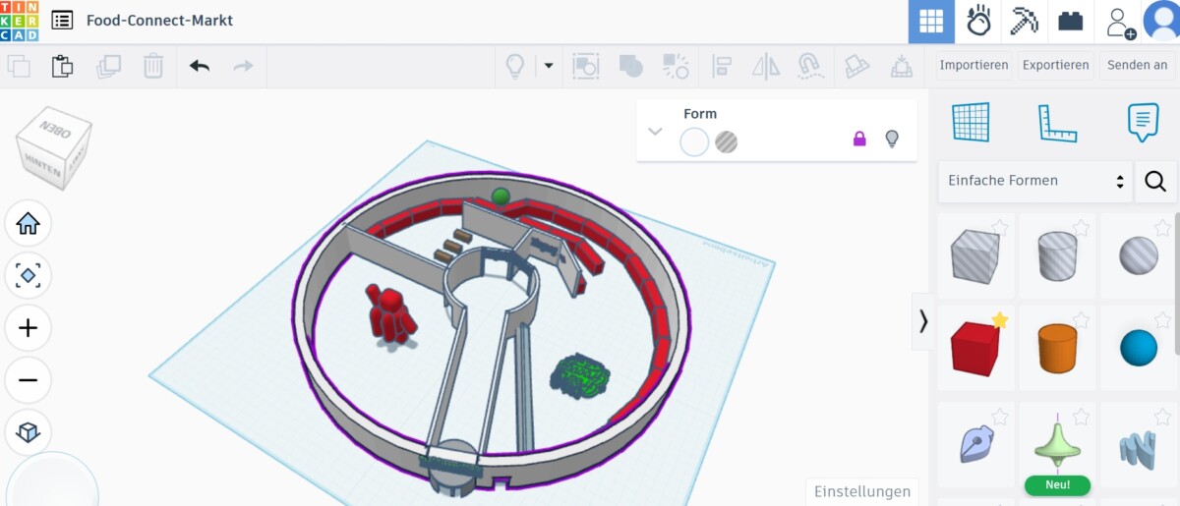1180x506 pixels.
Task: Click the Neu! badge
Action: coord(1057,485)
